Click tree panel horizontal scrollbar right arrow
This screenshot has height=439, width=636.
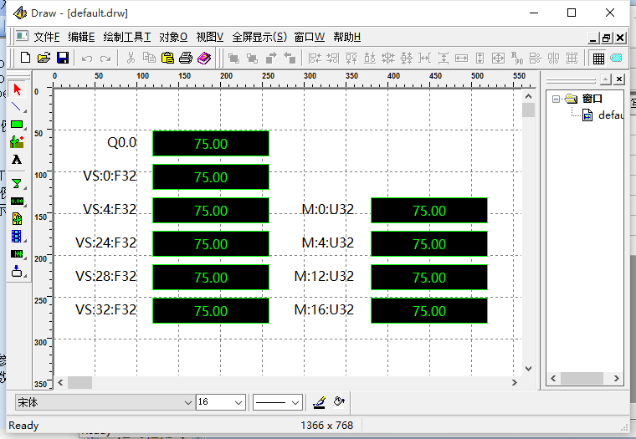coord(617,378)
